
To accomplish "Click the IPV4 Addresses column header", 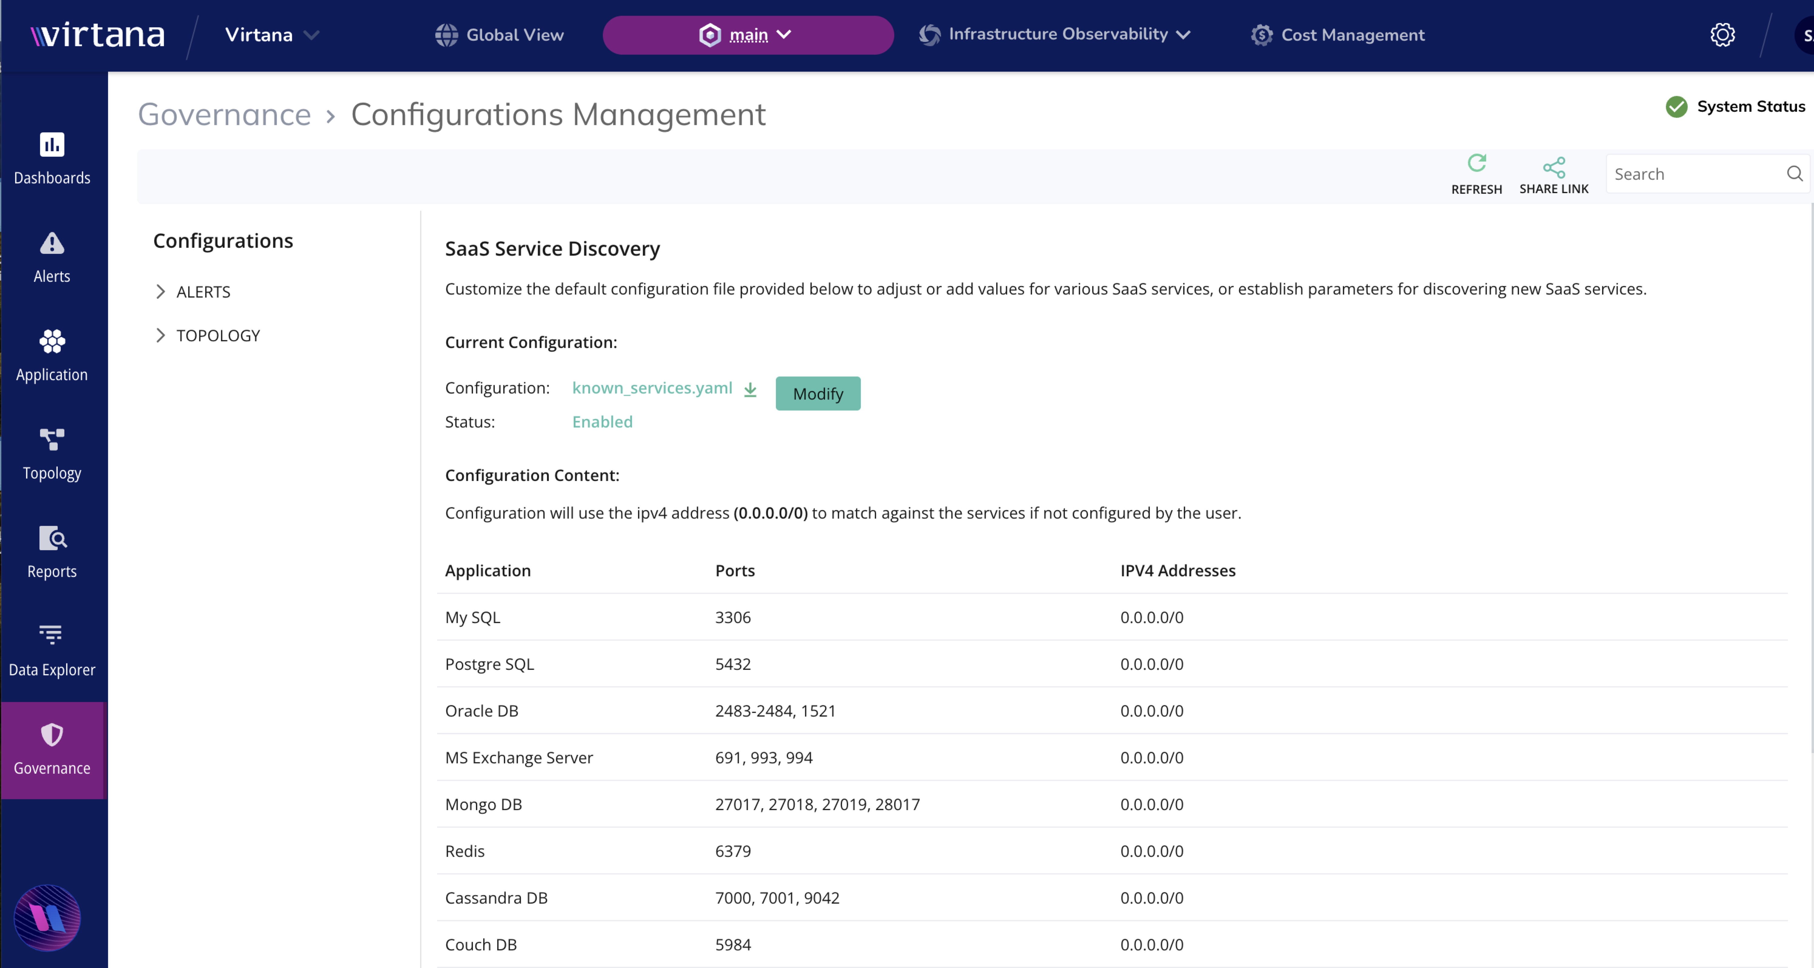I will pyautogui.click(x=1177, y=571).
